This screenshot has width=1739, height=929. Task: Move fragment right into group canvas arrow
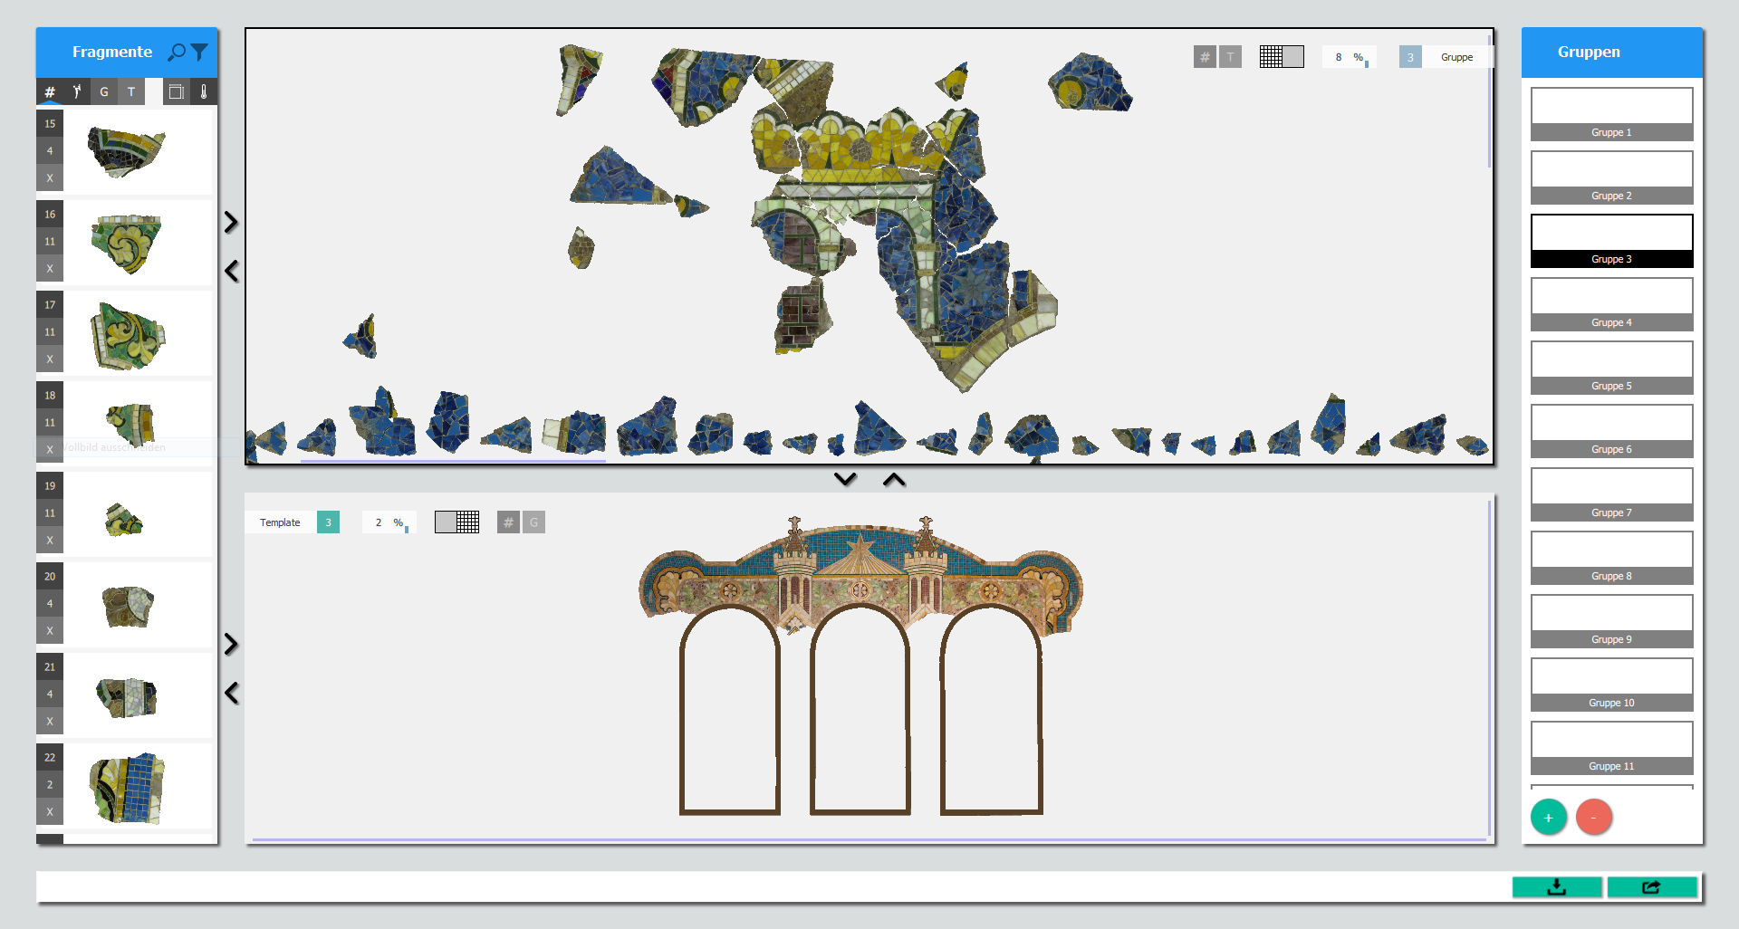coord(231,222)
